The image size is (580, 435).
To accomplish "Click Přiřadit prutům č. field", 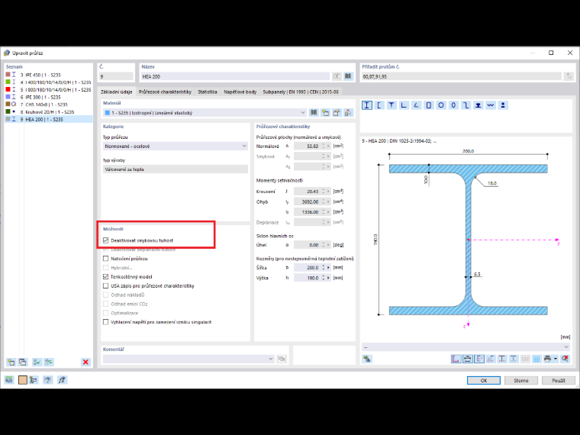I will (461, 76).
